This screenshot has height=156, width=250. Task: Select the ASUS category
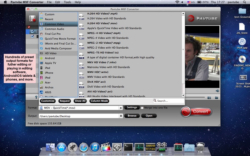[58, 92]
